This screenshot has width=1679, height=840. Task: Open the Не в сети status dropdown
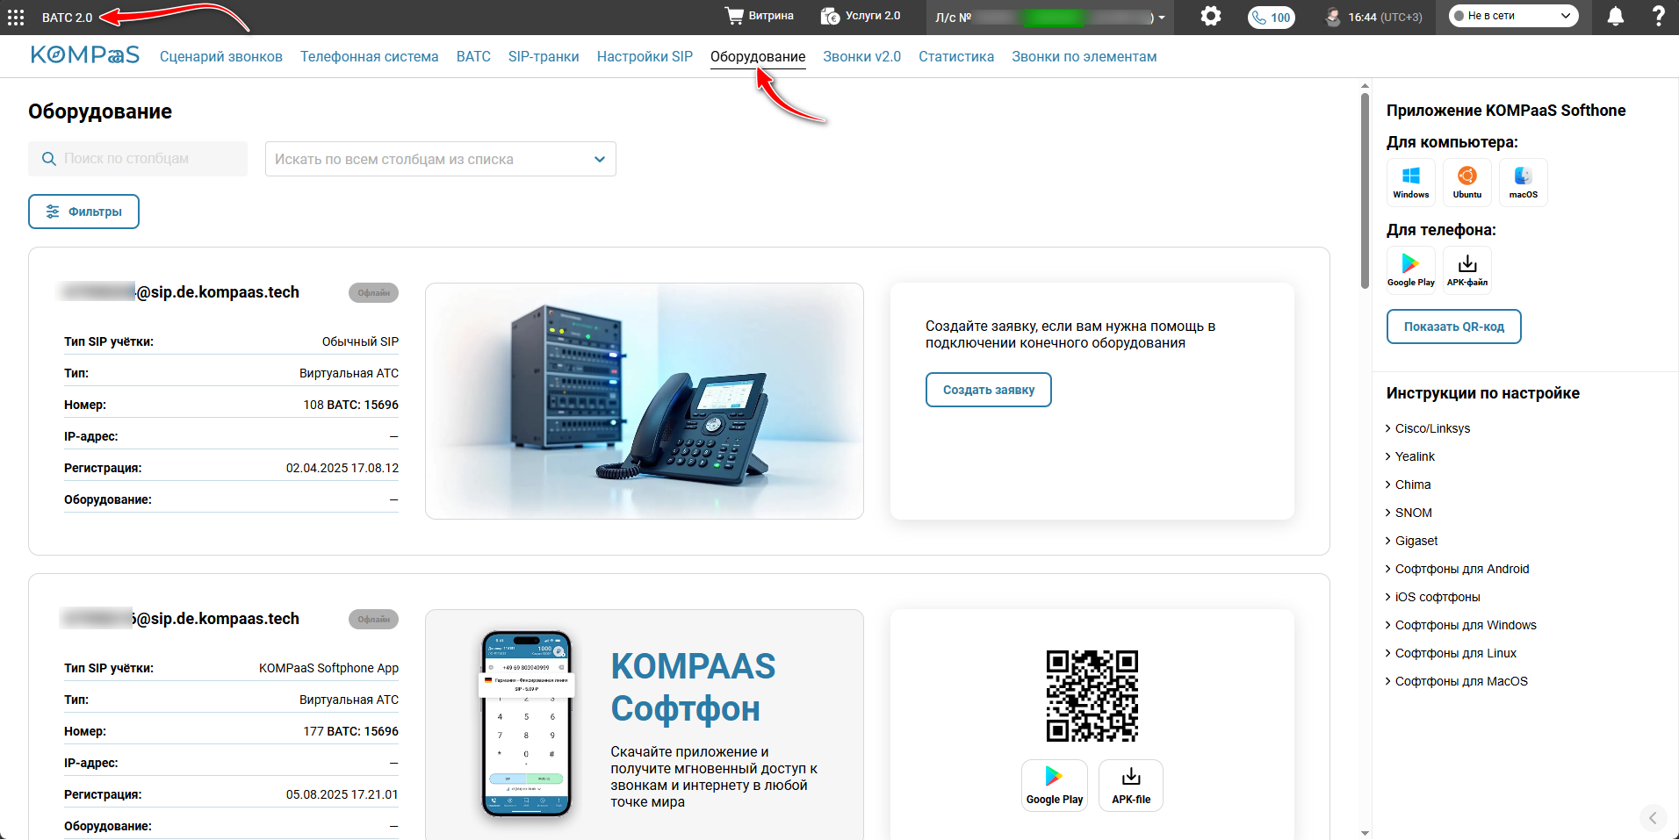[1513, 16]
